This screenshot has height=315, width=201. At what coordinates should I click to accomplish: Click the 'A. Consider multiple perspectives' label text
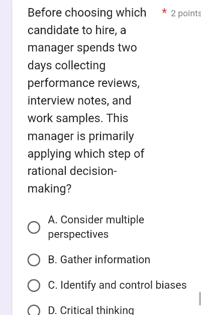point(96,227)
